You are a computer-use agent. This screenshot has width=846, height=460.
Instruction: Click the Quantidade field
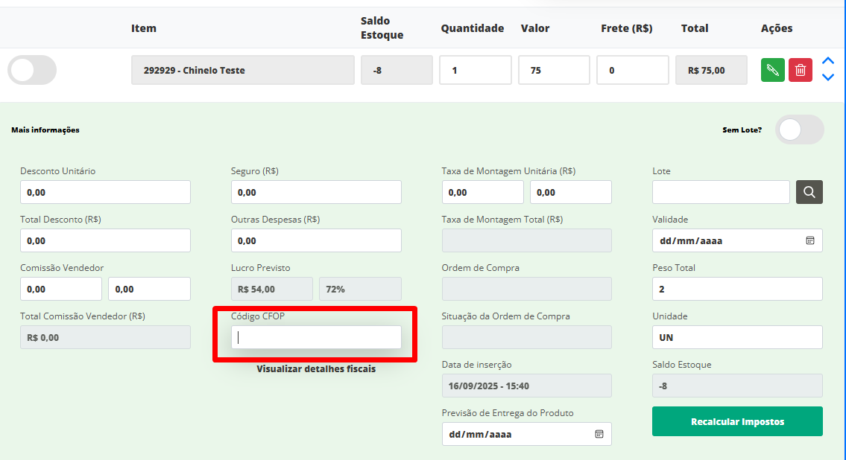pyautogui.click(x=475, y=70)
